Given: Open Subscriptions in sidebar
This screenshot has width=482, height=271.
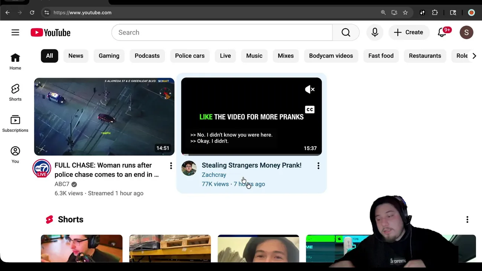Looking at the screenshot, I should pyautogui.click(x=15, y=124).
